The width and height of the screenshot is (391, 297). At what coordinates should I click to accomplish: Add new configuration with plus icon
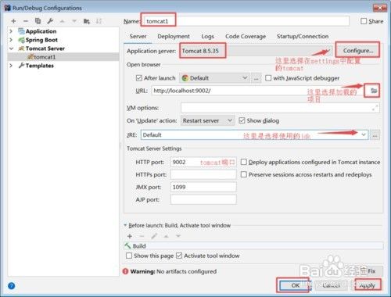13,21
